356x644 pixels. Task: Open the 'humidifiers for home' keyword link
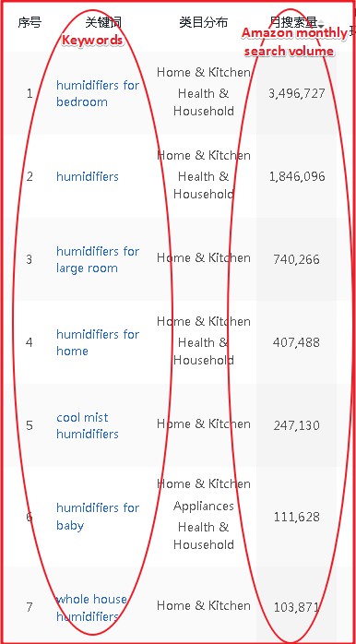(98, 342)
